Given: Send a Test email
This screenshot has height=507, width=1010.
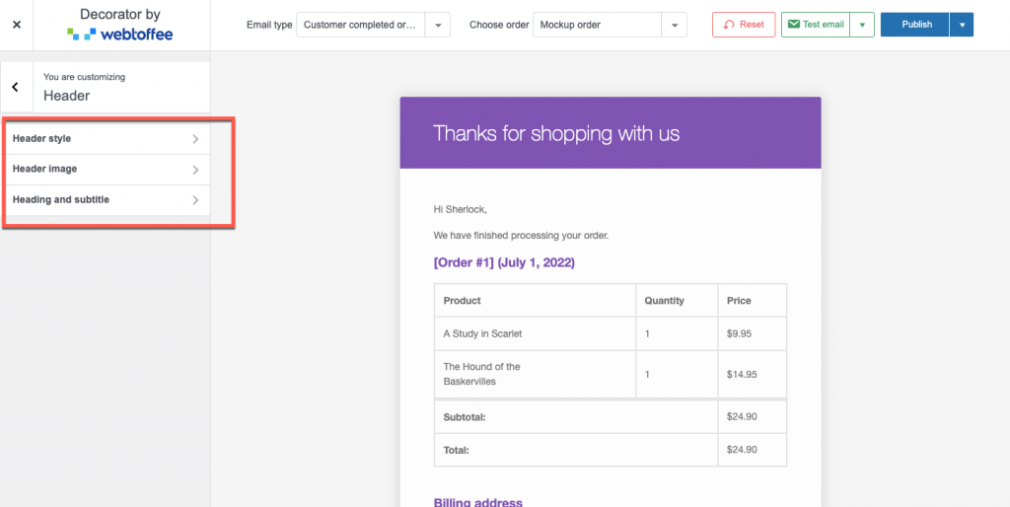Looking at the screenshot, I should (x=816, y=25).
